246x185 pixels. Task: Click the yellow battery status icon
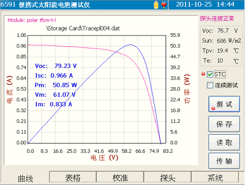[156, 5]
